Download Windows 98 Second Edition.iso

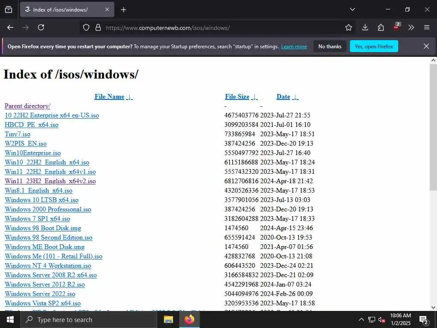[49, 237]
